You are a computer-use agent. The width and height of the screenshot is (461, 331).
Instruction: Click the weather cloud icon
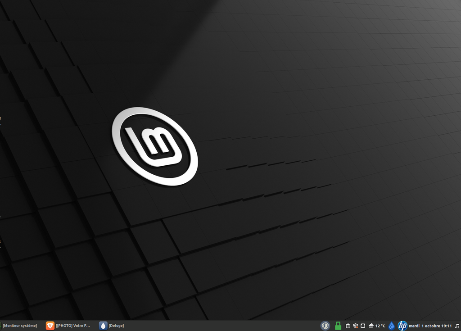pos(371,326)
